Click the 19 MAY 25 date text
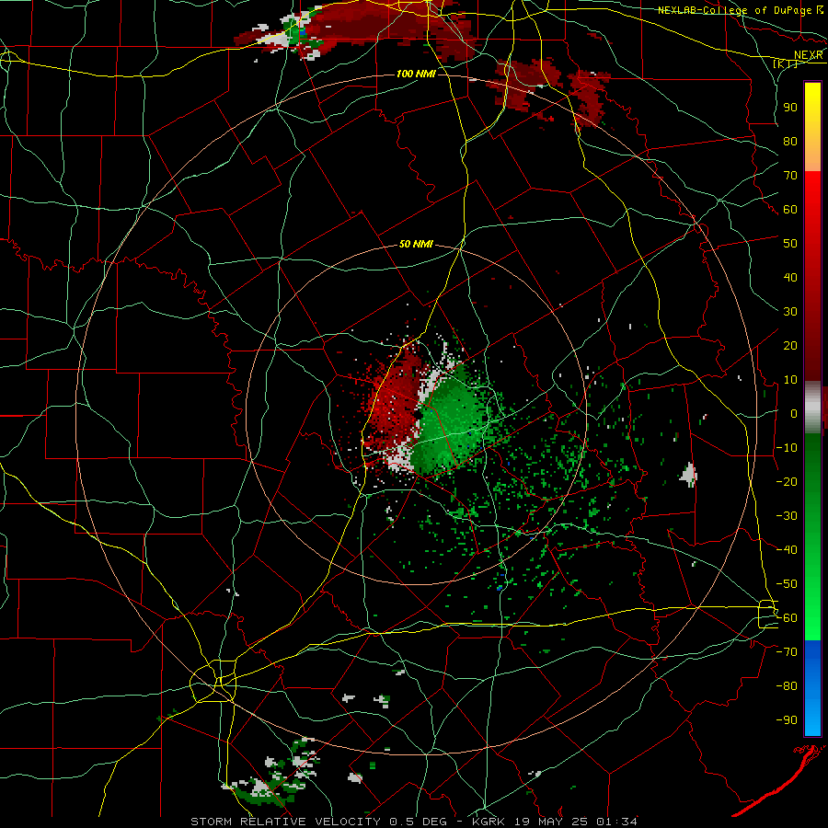Viewport: 828px width, 828px height. tap(549, 822)
